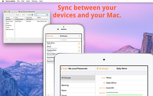Tap the All Groups back button on iPad

coord(102,69)
